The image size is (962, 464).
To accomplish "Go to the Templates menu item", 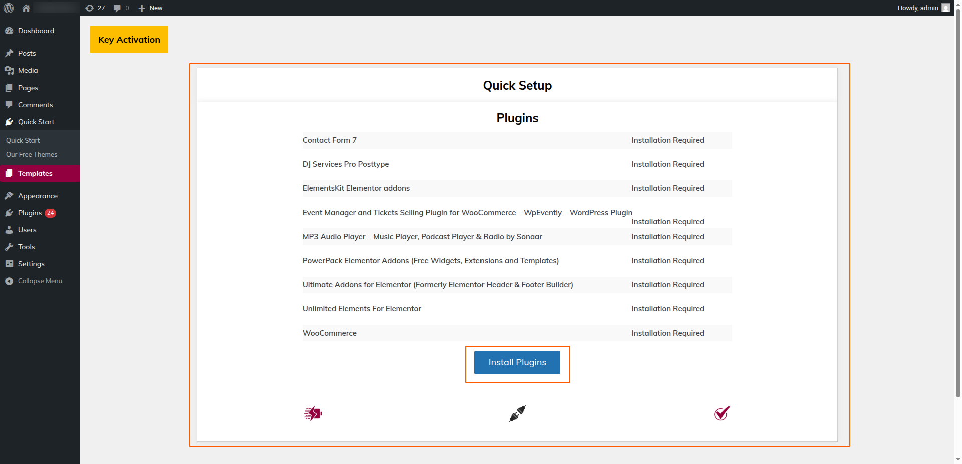I will click(x=35, y=173).
